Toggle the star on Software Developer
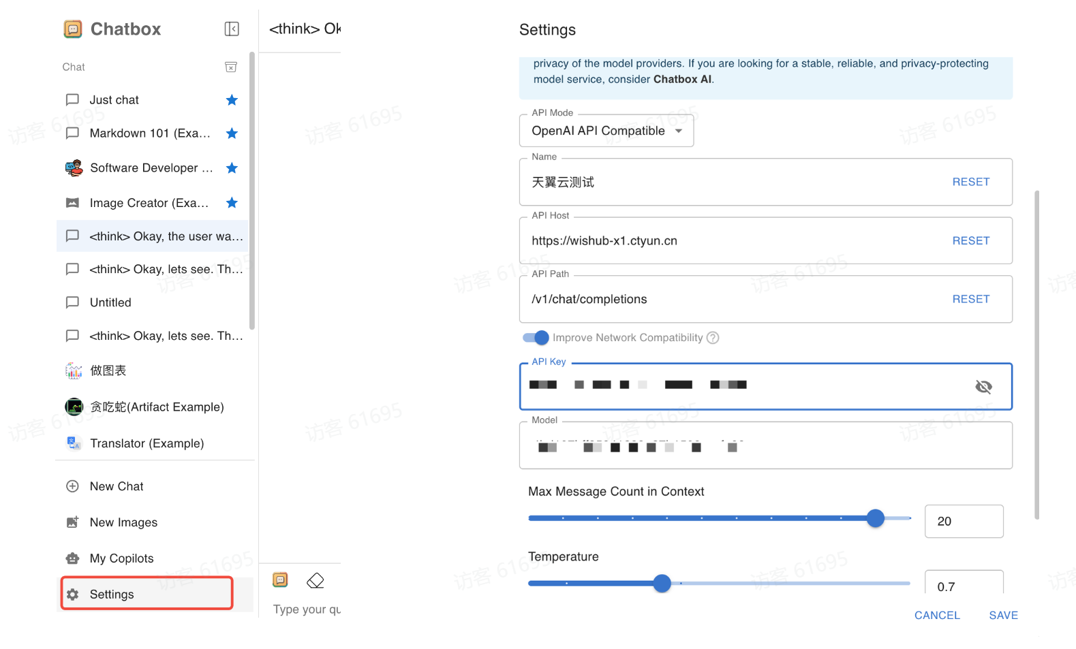 tap(232, 168)
